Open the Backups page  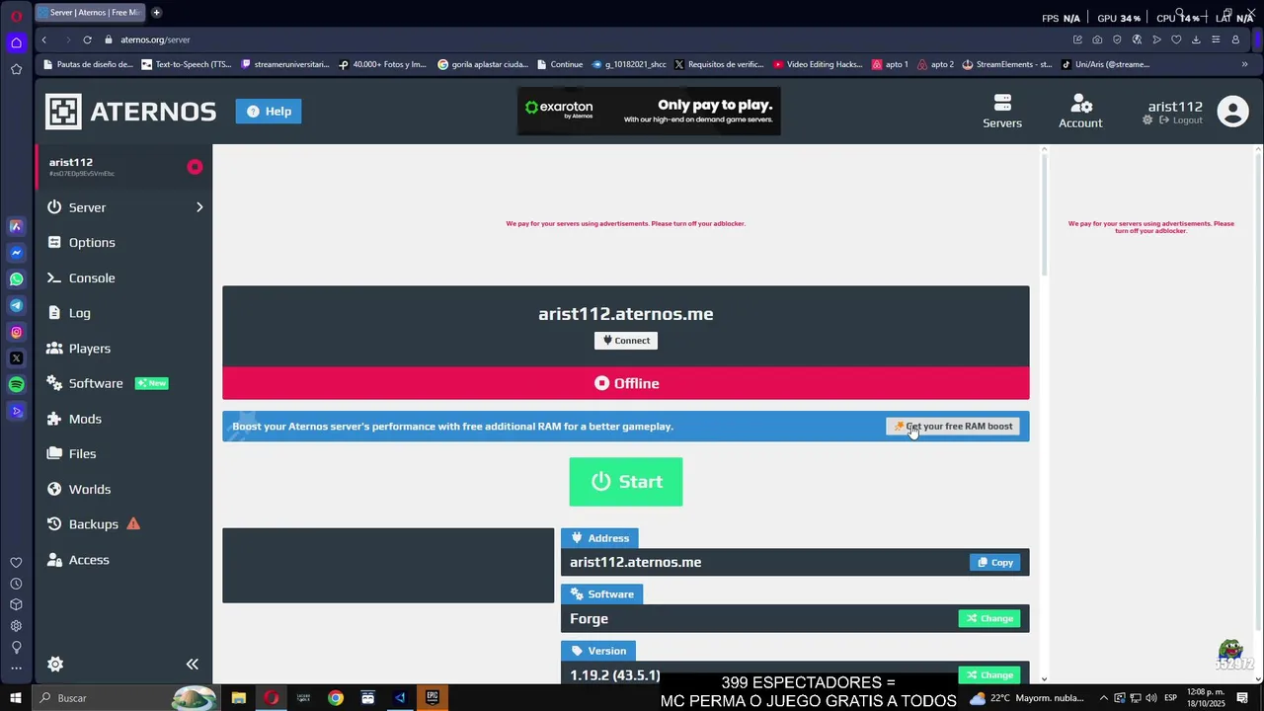[x=94, y=524]
